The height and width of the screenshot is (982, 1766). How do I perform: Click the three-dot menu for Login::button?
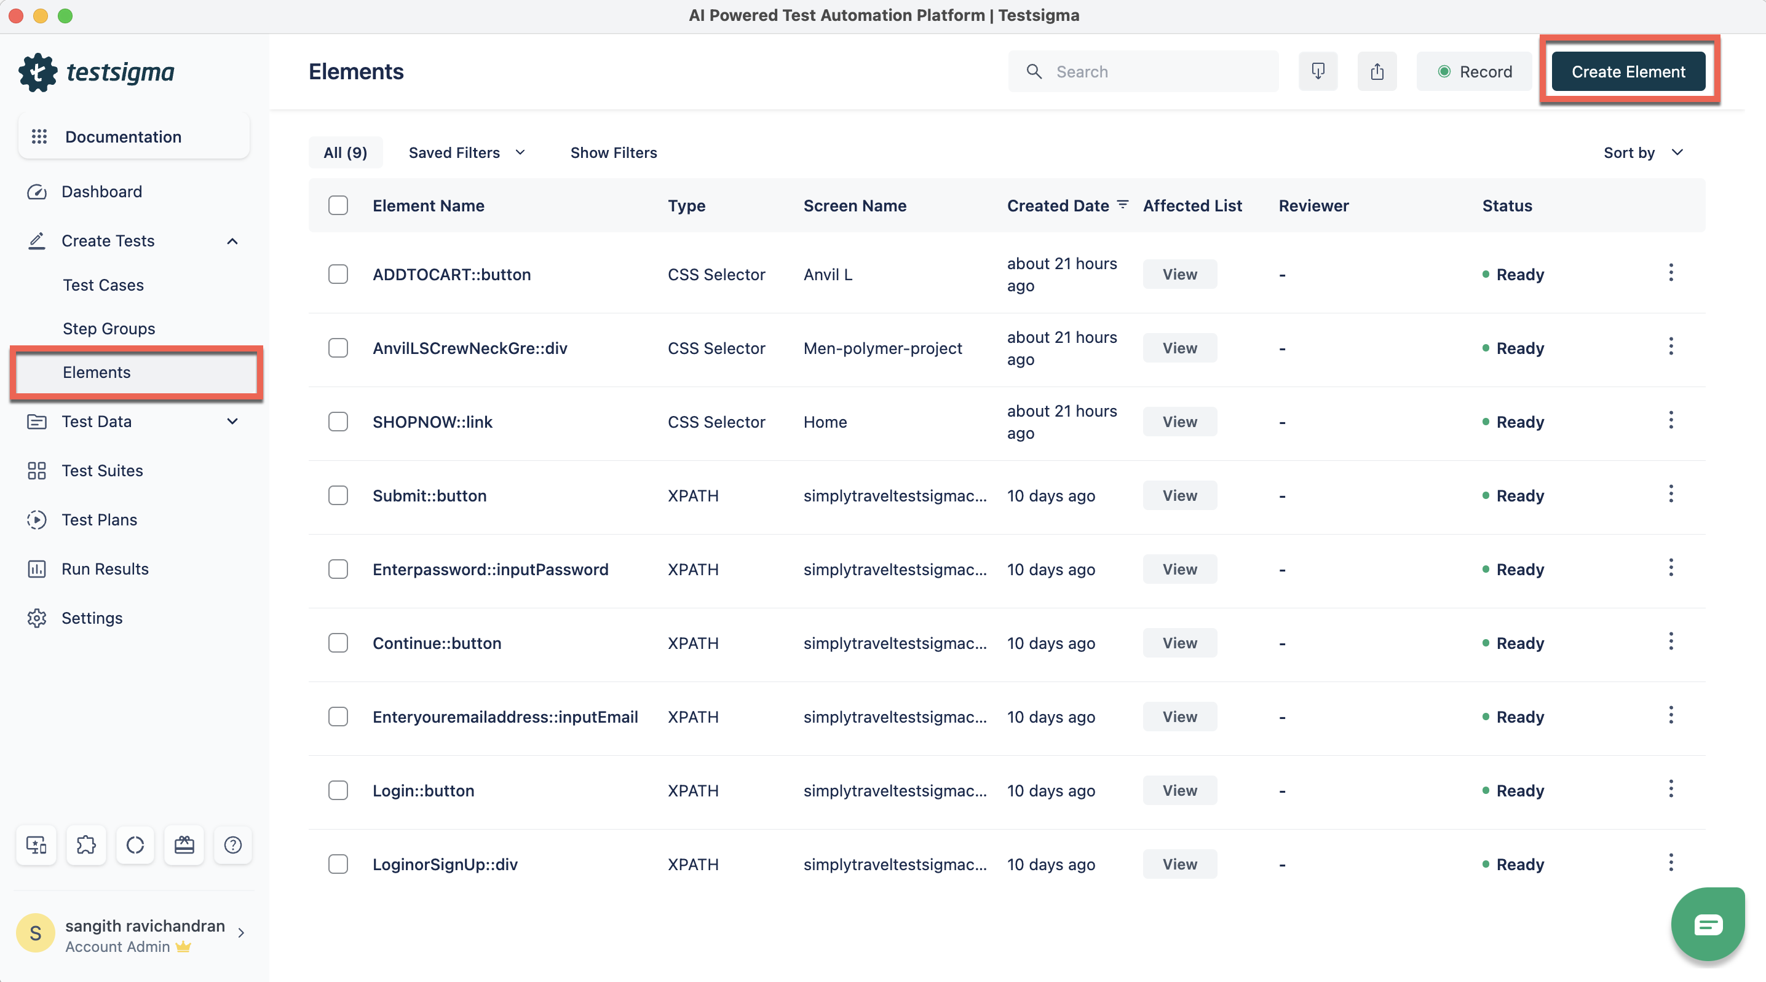coord(1671,790)
